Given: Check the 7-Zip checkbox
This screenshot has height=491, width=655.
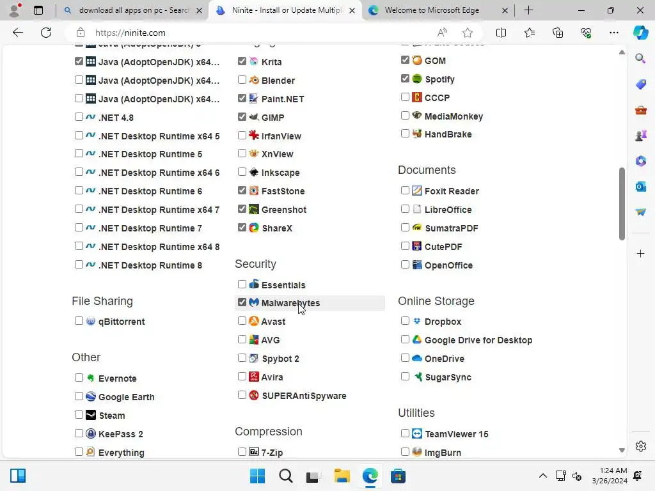Looking at the screenshot, I should (x=242, y=451).
